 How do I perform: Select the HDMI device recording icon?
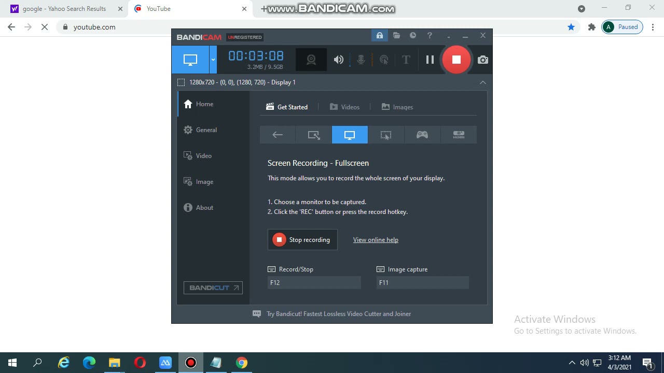click(459, 135)
